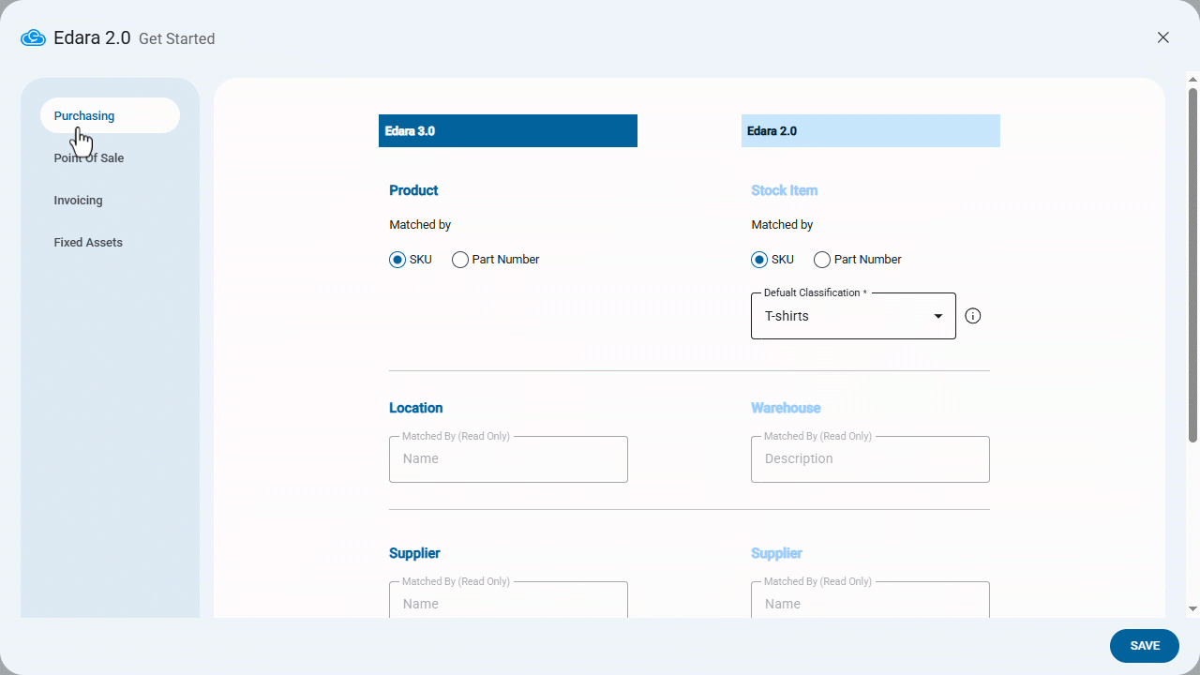The width and height of the screenshot is (1200, 675).
Task: Select SKU radio under Product
Action: (397, 260)
